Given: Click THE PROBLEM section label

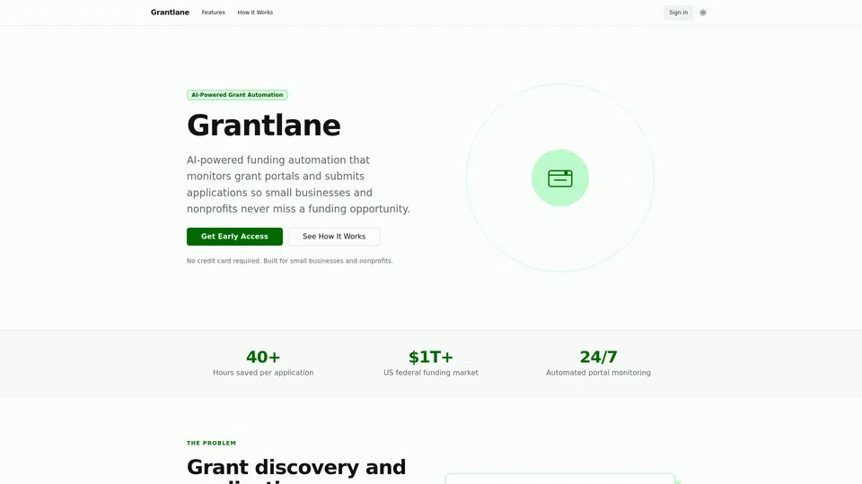Looking at the screenshot, I should [x=211, y=443].
